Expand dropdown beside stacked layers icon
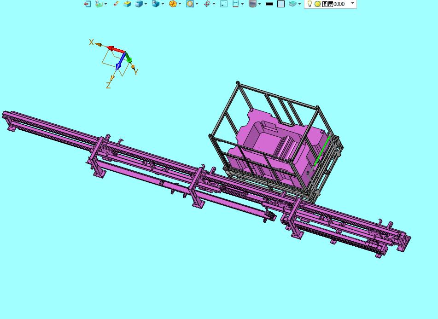438x319 pixels. tap(299, 4)
